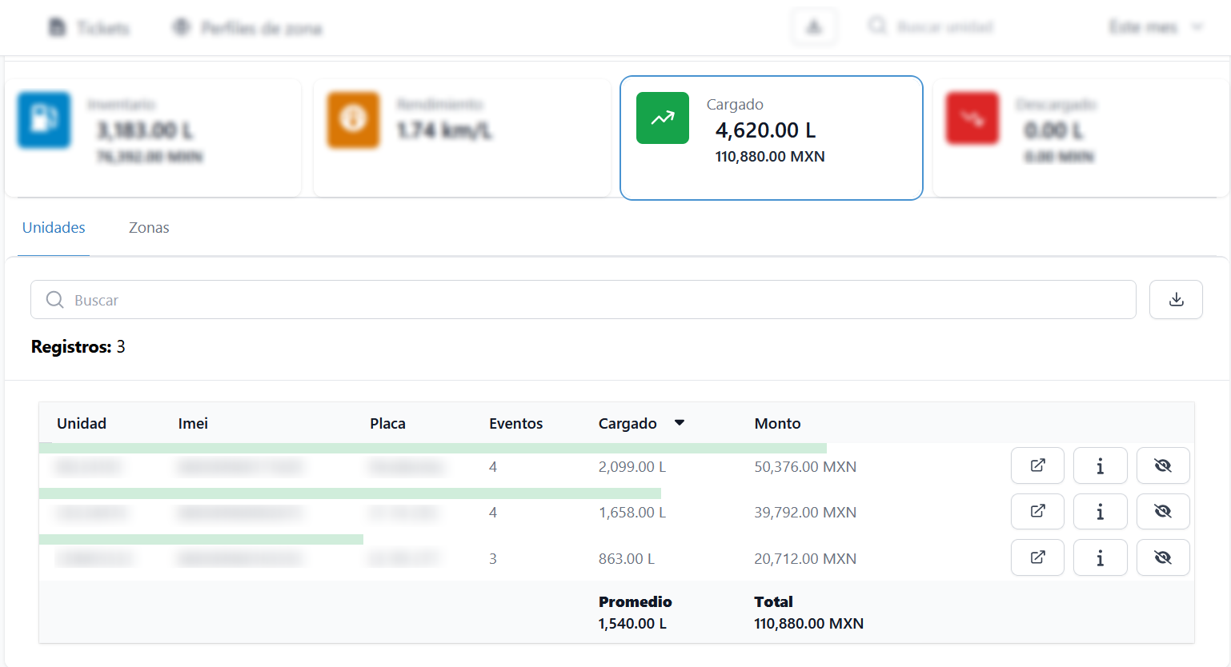Click the green Cargado trend icon

tap(662, 118)
